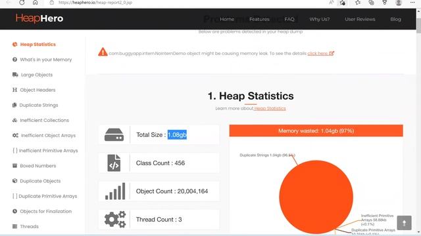Screen dimensions: 421x236
Task: Select Objects for Finalization in the sidebar
Action: [x=45, y=211]
